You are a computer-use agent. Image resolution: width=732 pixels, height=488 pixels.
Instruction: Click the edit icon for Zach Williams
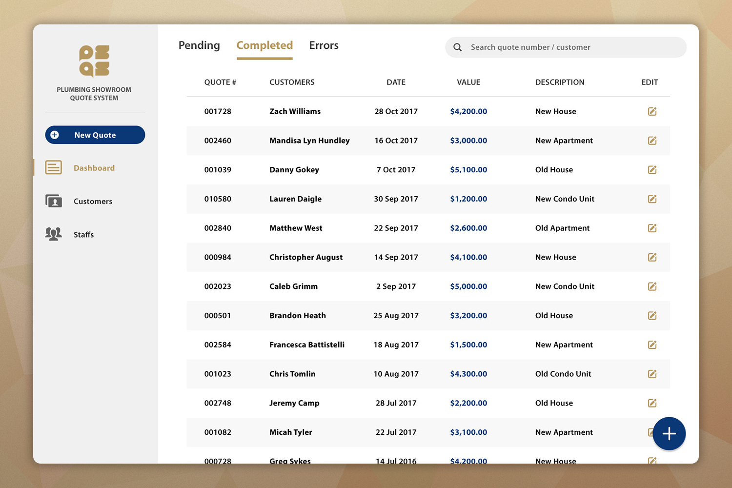coord(652,111)
